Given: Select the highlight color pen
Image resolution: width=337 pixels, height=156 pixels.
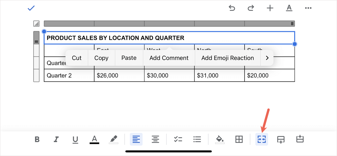Looking at the screenshot, I should click(114, 140).
